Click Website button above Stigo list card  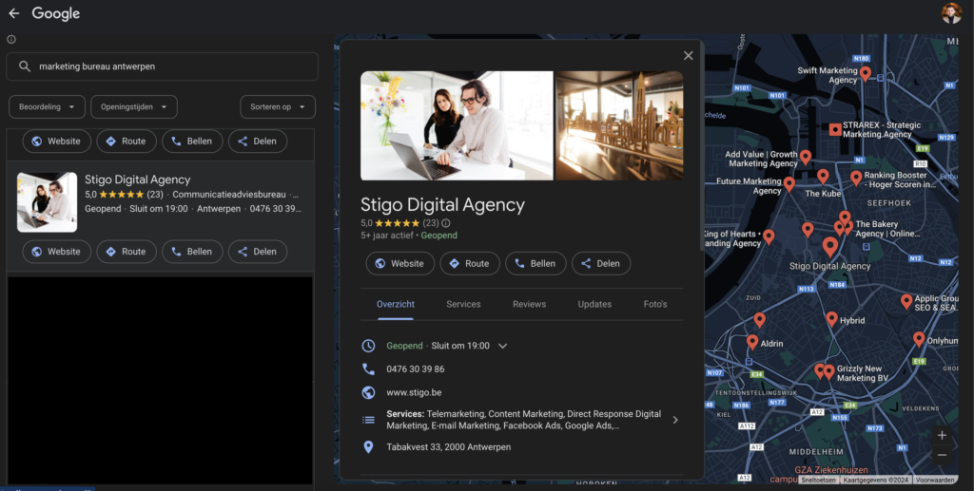pyautogui.click(x=56, y=142)
